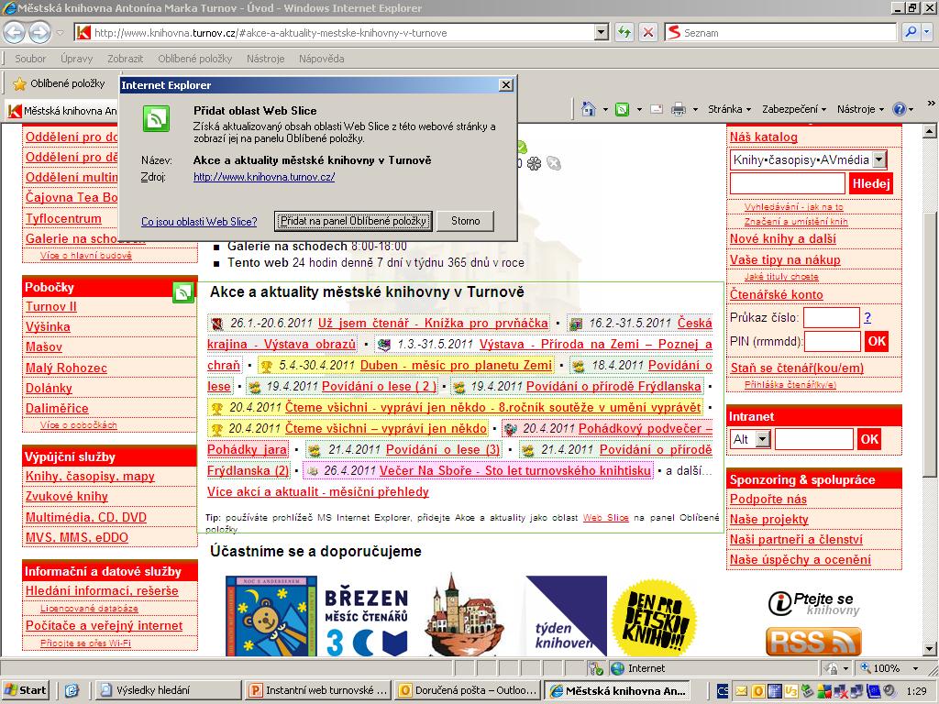Open the Turnov II branch link
This screenshot has width=939, height=704.
point(51,306)
